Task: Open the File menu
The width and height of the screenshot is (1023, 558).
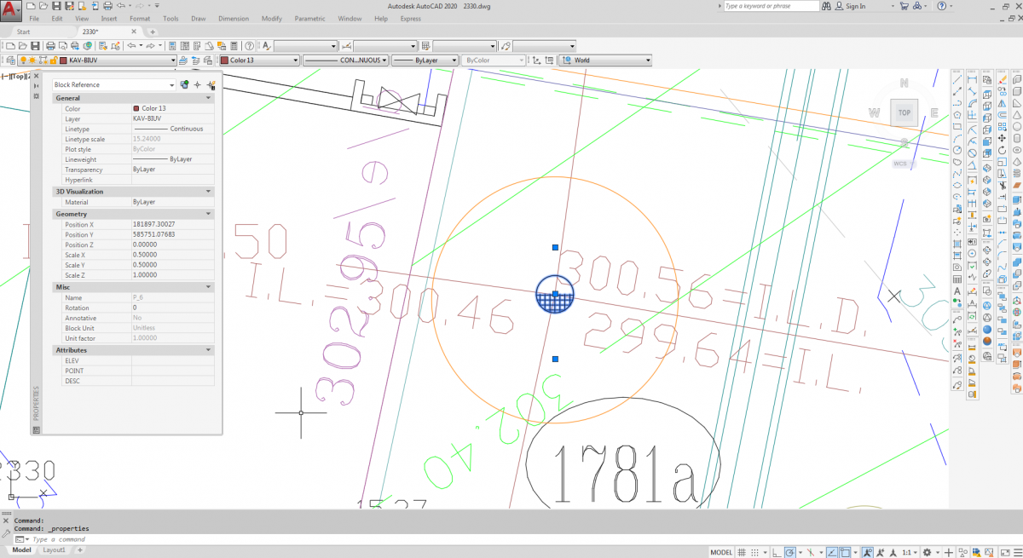Action: (x=34, y=18)
